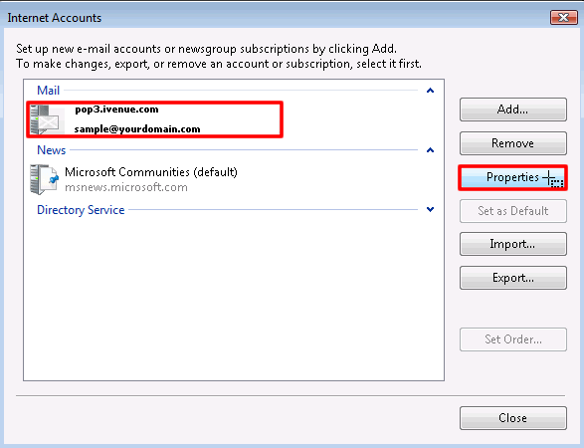This screenshot has width=584, height=448.
Task: Click msnews.microsoft.com server text
Action: [126, 187]
